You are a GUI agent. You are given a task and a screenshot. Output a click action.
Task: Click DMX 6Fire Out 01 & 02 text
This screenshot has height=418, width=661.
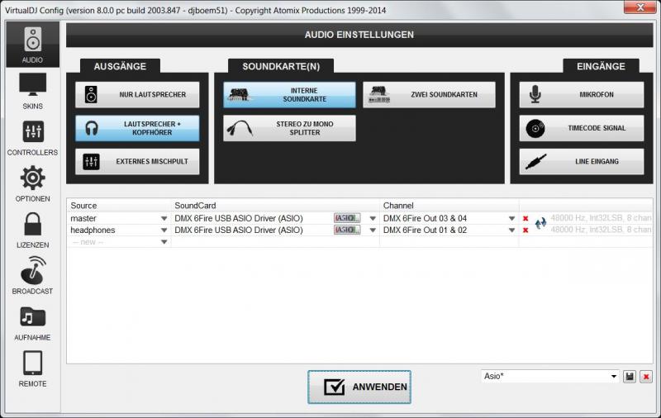click(x=425, y=230)
